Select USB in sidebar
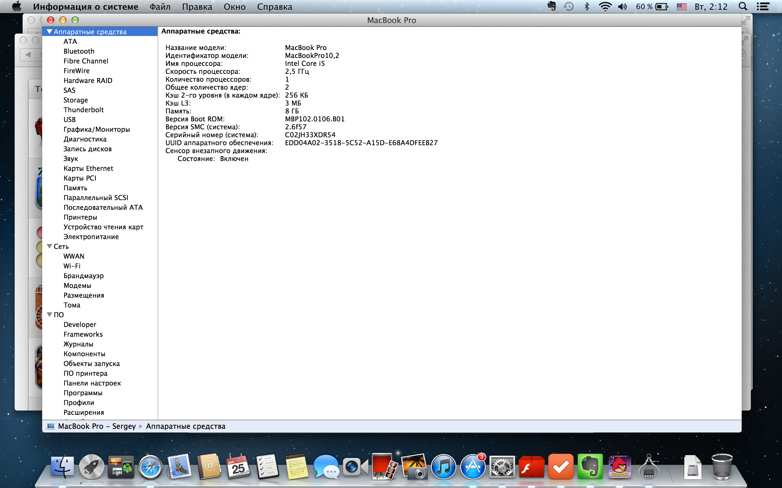 click(69, 120)
